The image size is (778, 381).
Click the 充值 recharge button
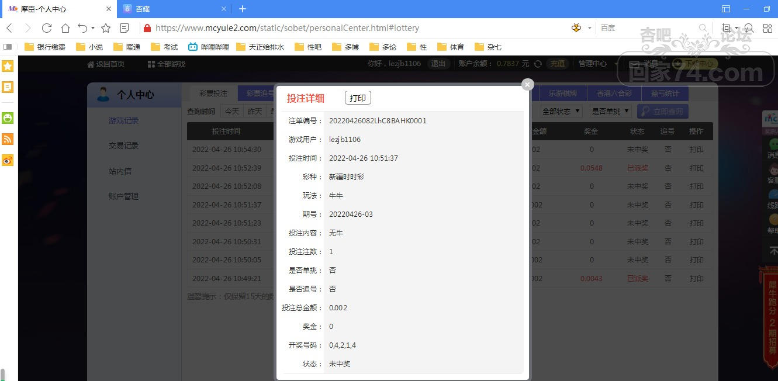[558, 64]
